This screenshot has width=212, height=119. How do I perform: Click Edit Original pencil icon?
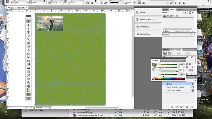click(192, 31)
